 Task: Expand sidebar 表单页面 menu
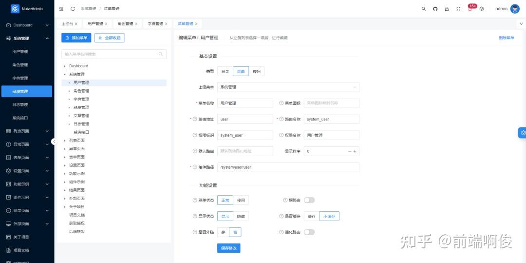coord(27,158)
